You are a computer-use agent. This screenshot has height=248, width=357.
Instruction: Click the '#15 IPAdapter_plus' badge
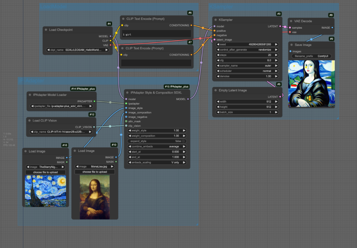177,87
